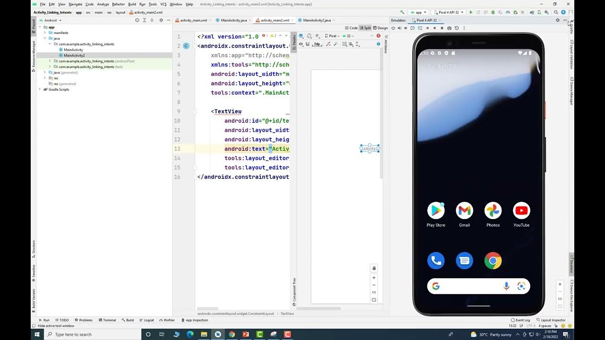Screen dimensions: 605x340
Task: Click the Select Opened File target icon in the Project panel
Action: [x=137, y=20]
